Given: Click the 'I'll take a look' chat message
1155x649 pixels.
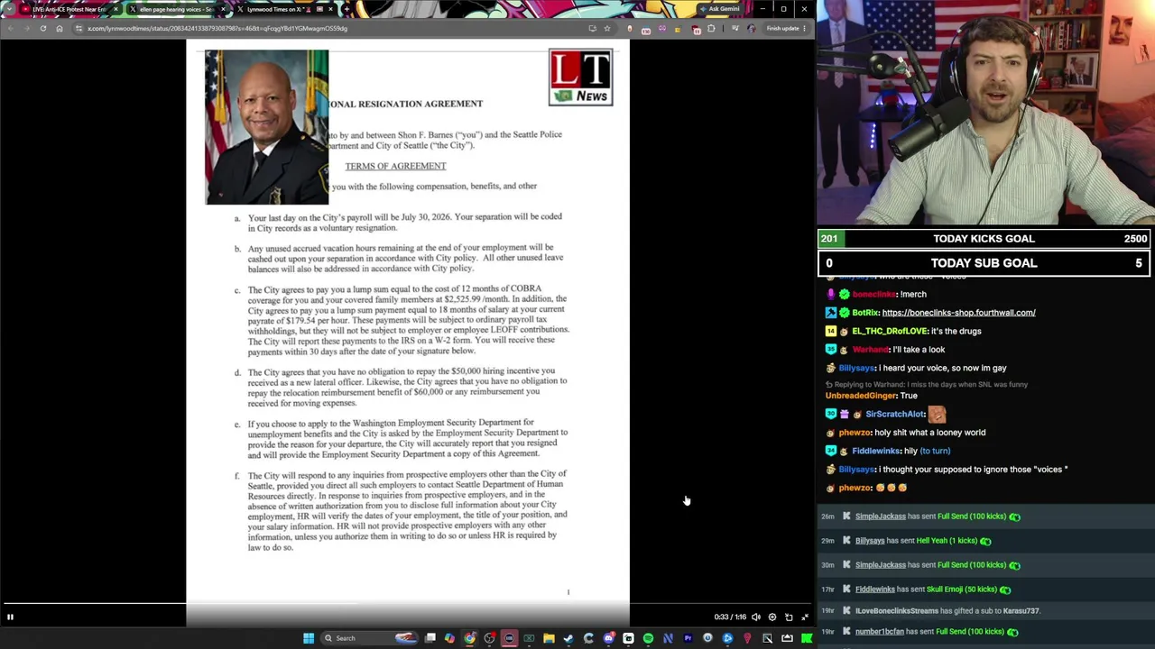Looking at the screenshot, I should coord(919,350).
